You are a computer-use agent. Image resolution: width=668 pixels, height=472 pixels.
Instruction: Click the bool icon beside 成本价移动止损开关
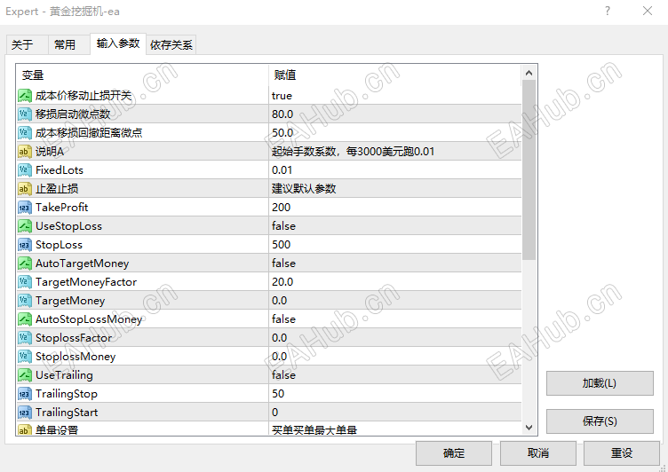pos(25,95)
